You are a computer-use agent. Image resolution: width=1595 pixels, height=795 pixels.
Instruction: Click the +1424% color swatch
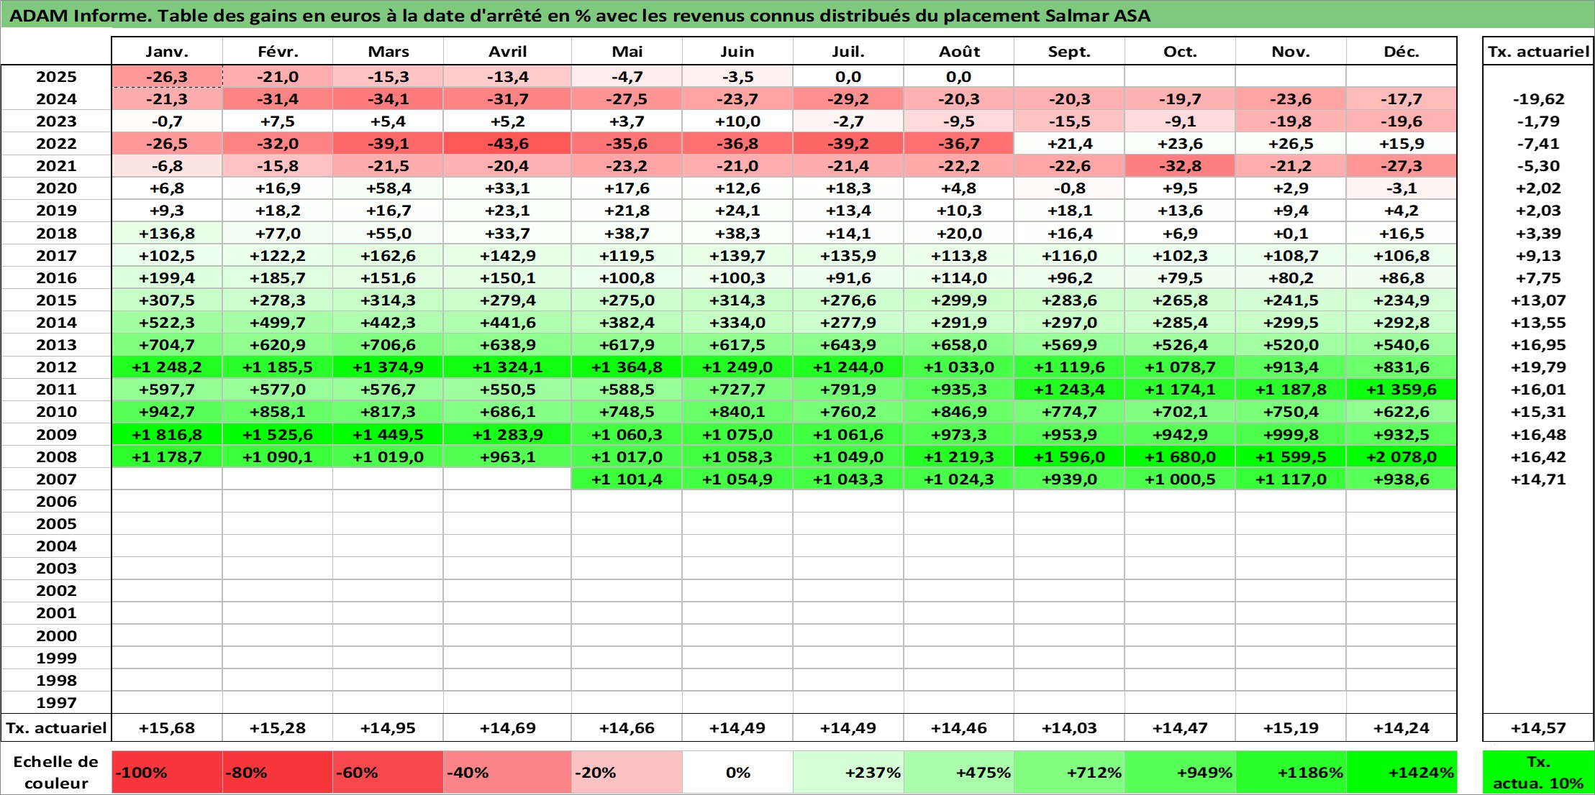point(1401,773)
